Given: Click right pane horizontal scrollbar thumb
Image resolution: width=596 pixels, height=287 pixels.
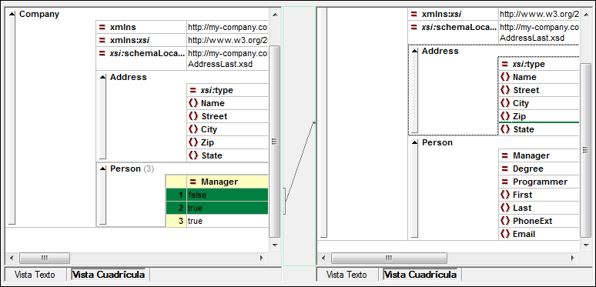Looking at the screenshot, I should [x=388, y=259].
